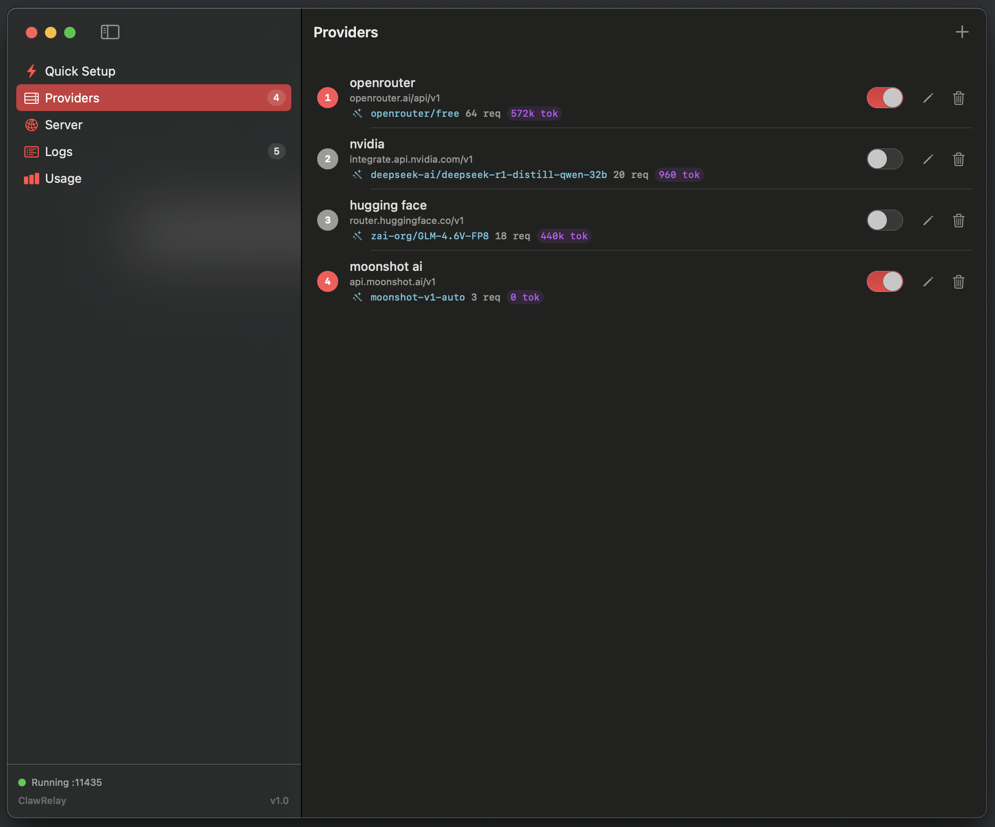995x827 pixels.
Task: Delete the moonshot ai provider
Action: (959, 282)
